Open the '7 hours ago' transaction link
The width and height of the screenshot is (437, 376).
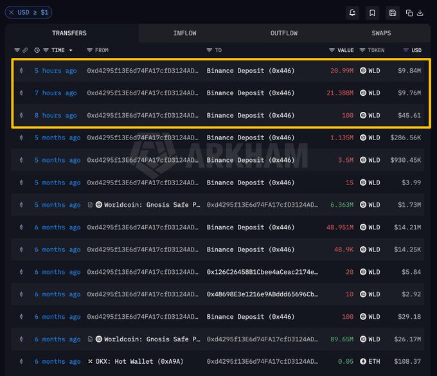click(x=55, y=93)
